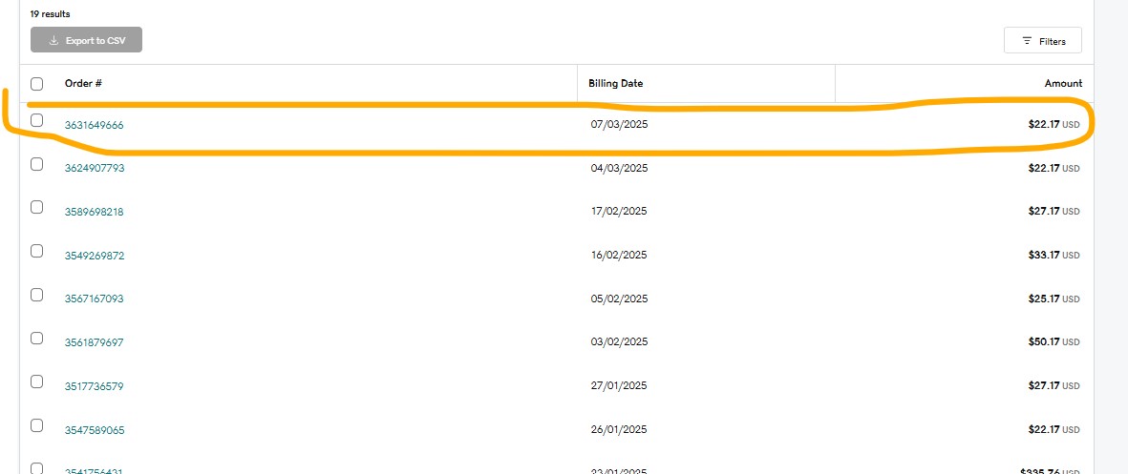Select the checkbox for order 3624907793

[37, 164]
